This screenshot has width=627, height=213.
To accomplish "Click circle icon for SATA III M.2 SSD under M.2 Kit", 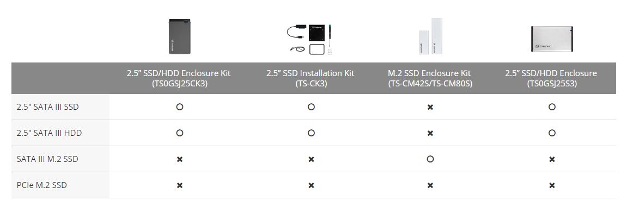I will pyautogui.click(x=430, y=159).
